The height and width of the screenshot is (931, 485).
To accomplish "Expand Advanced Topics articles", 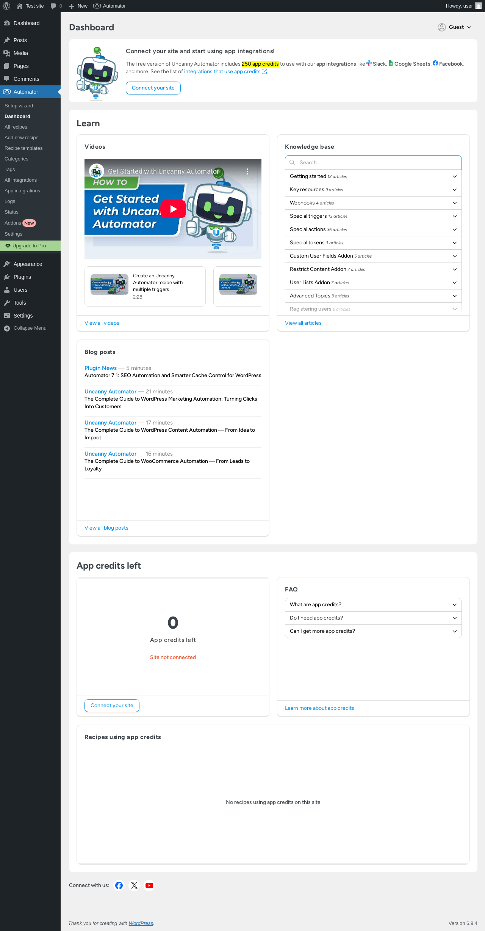I will click(x=373, y=296).
